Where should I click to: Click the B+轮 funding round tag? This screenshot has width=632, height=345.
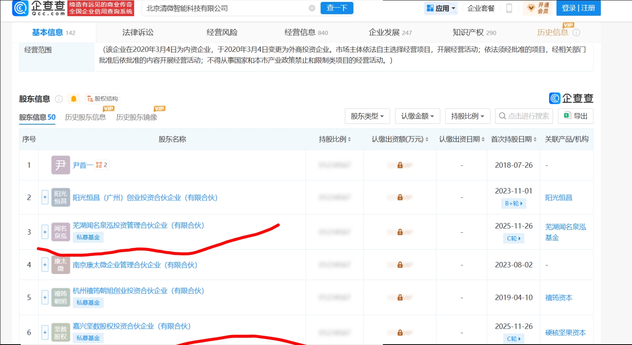point(514,203)
